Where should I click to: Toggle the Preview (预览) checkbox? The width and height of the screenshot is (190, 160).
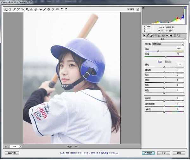point(128,9)
